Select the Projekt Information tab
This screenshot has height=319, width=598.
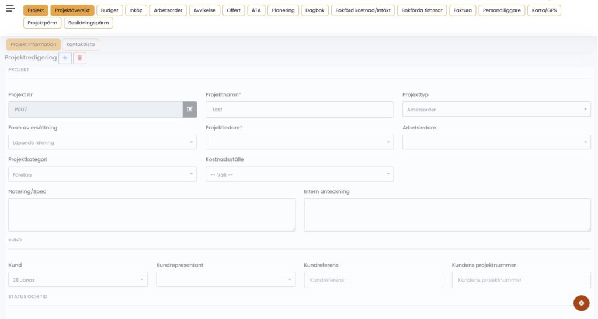(x=33, y=44)
